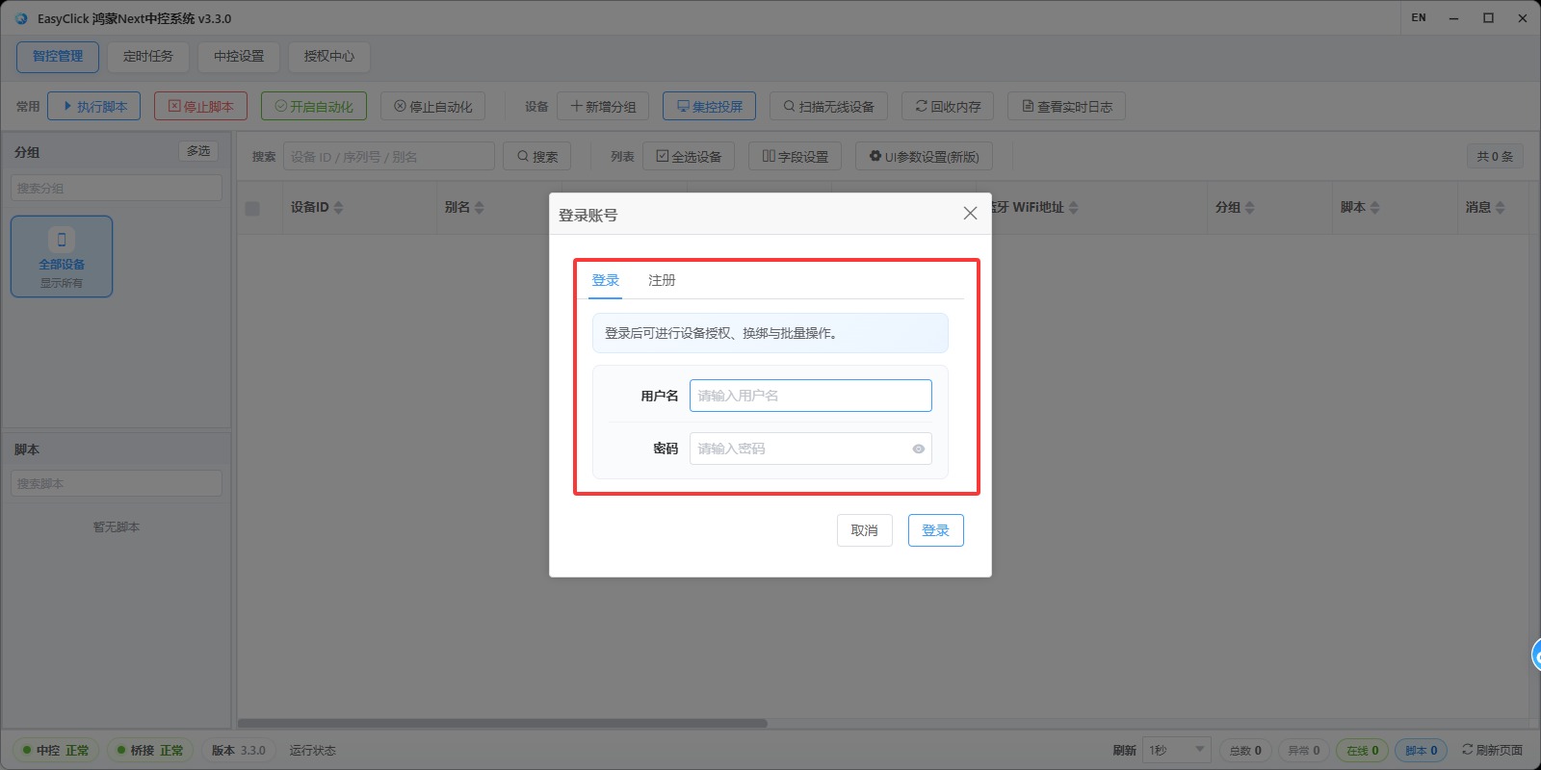The image size is (1541, 770).
Task: Click 取消 to cancel login
Action: [865, 530]
